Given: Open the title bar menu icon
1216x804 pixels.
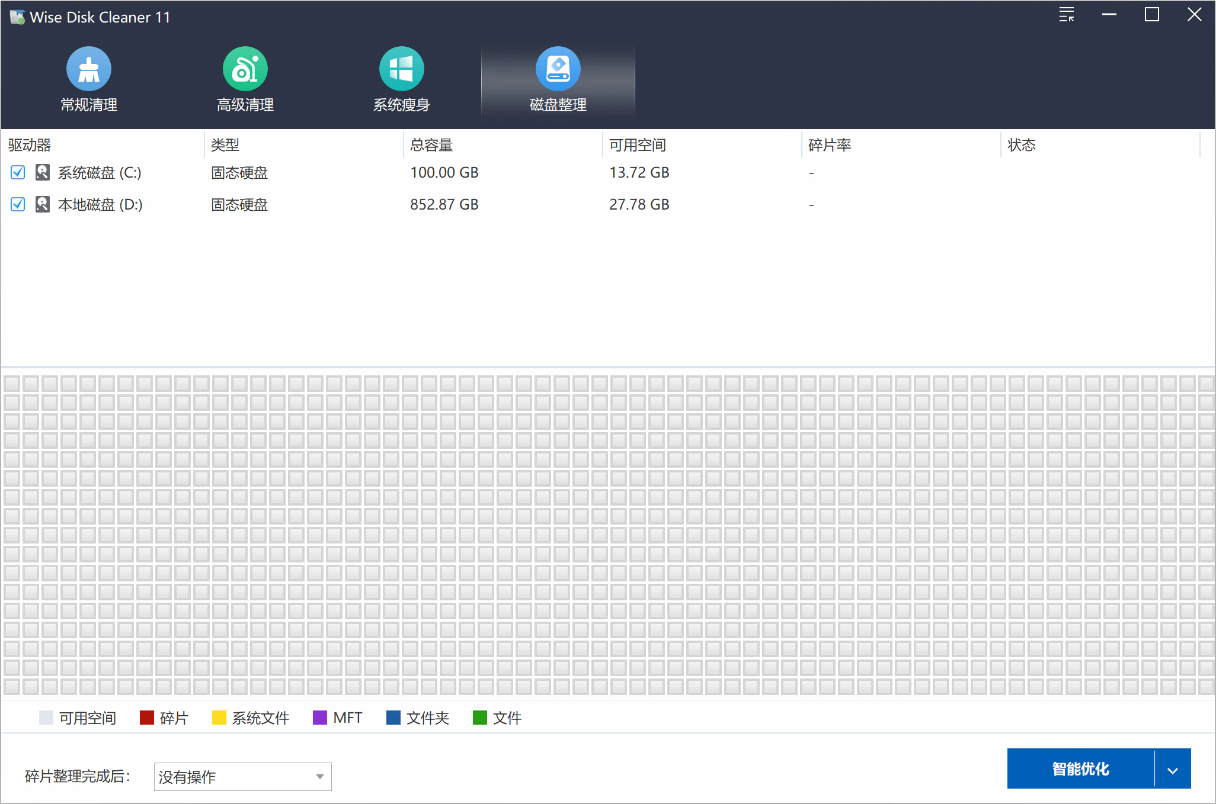Looking at the screenshot, I should click(1067, 15).
